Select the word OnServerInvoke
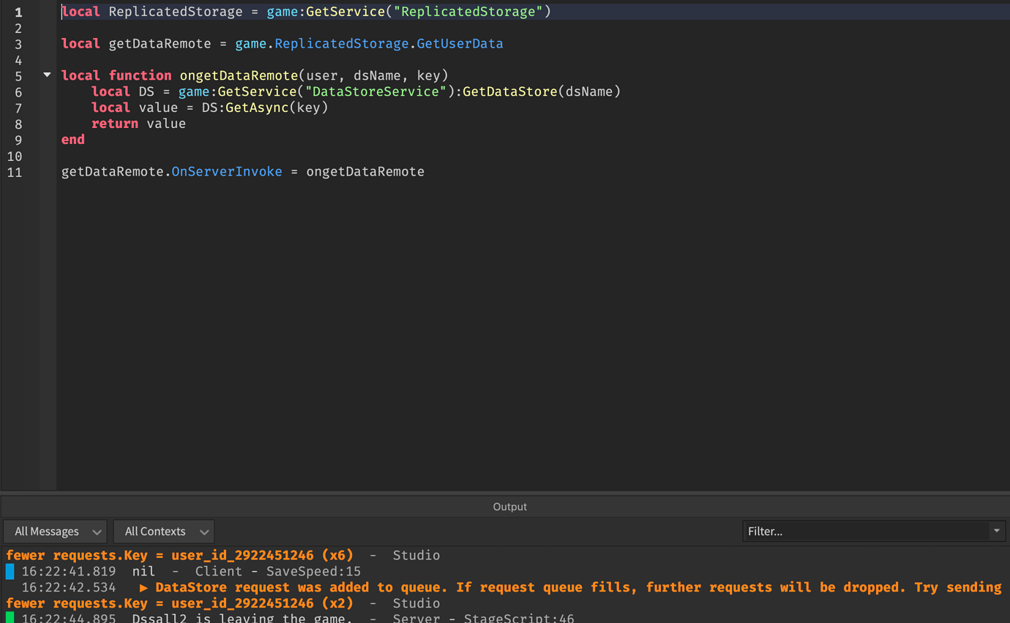Viewport: 1010px width, 623px height. (x=226, y=171)
